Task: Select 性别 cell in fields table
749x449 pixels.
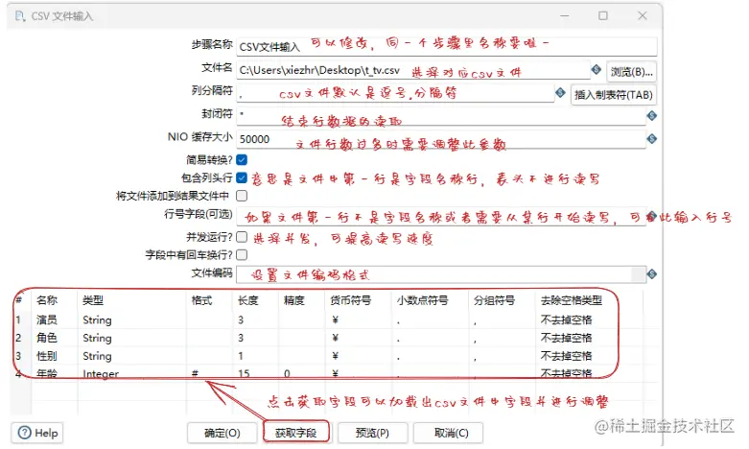Action: click(47, 356)
